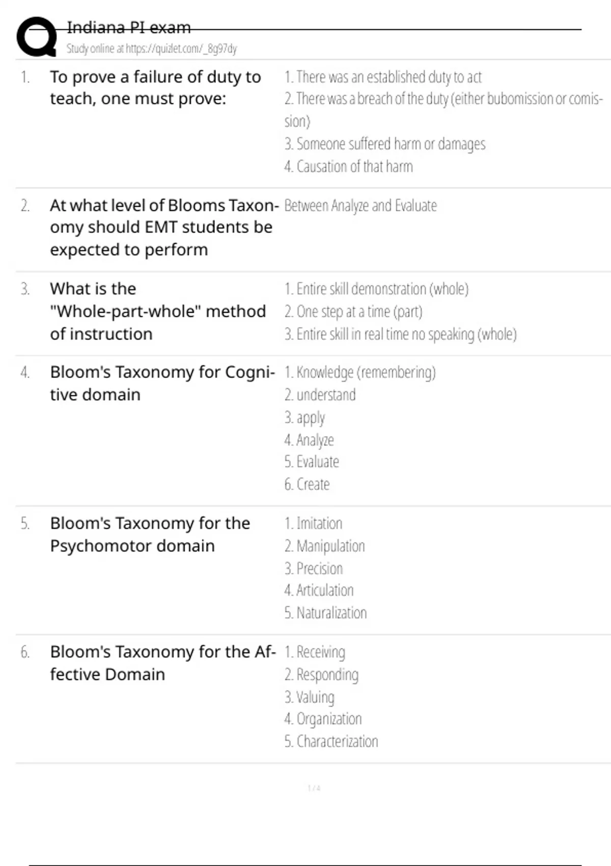Click "One step at a time (part)" line
This screenshot has height=866, width=611.
tap(353, 312)
